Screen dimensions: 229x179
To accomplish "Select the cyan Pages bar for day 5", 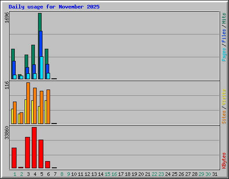I will coord(42,68).
